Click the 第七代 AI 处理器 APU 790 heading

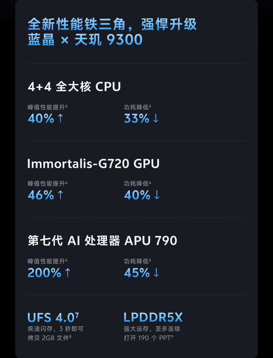102,241
